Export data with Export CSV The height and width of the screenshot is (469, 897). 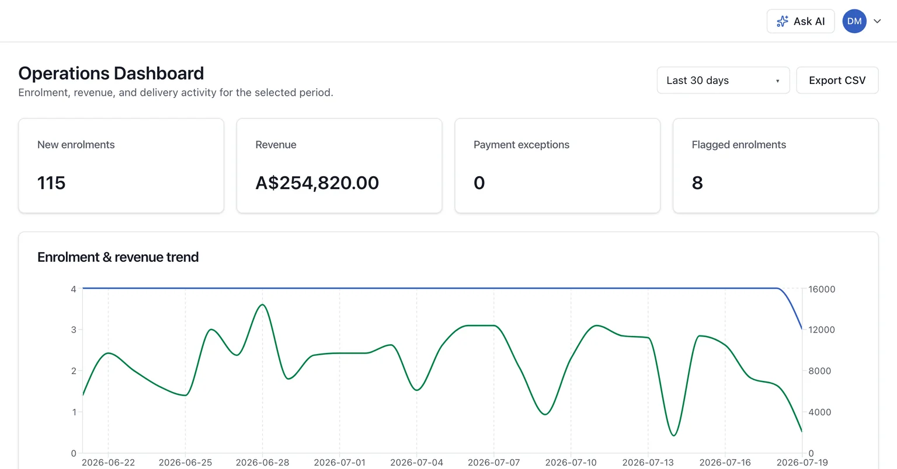click(x=837, y=80)
